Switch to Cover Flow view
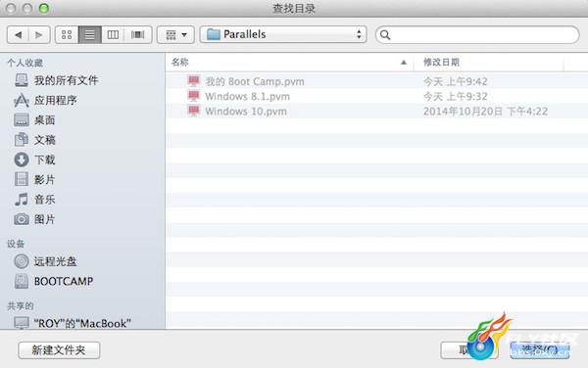The width and height of the screenshot is (588, 368). pyautogui.click(x=137, y=35)
